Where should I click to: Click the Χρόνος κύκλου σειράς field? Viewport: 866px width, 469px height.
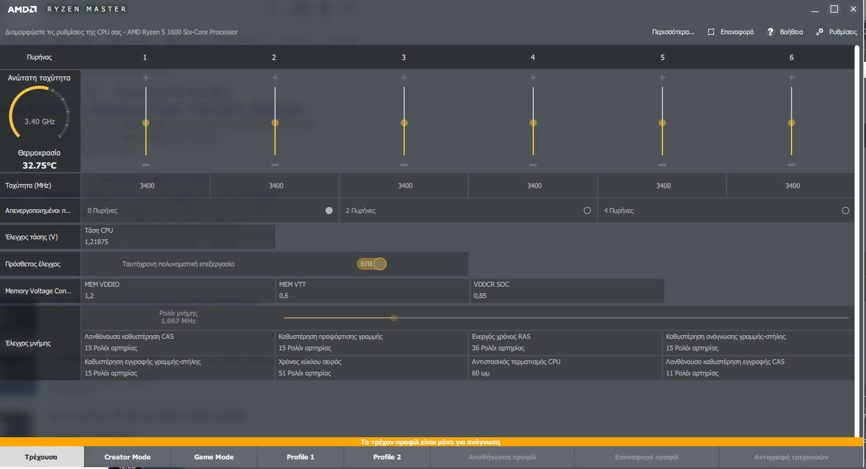pyautogui.click(x=373, y=368)
